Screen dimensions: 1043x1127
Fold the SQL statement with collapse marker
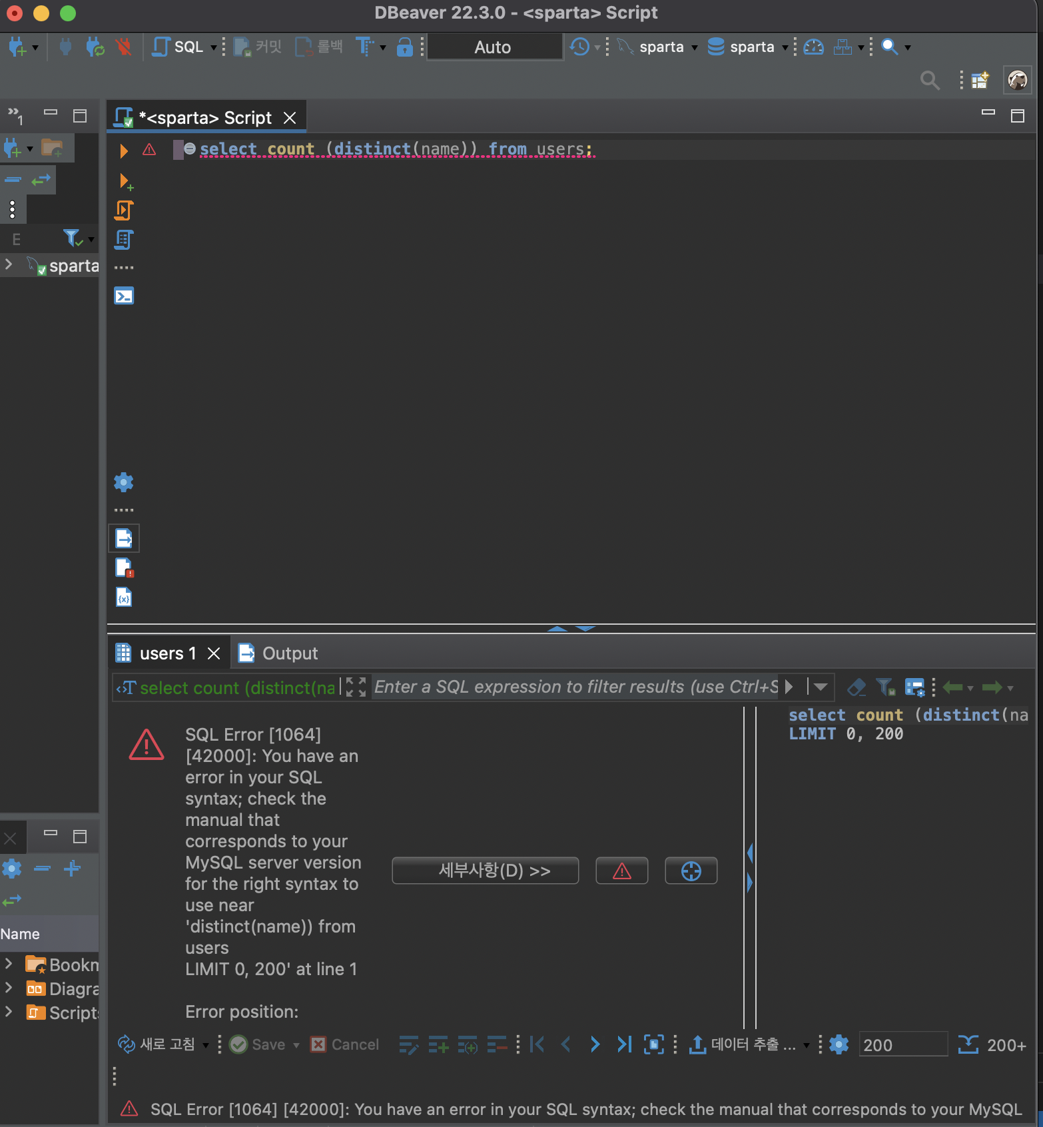(190, 149)
